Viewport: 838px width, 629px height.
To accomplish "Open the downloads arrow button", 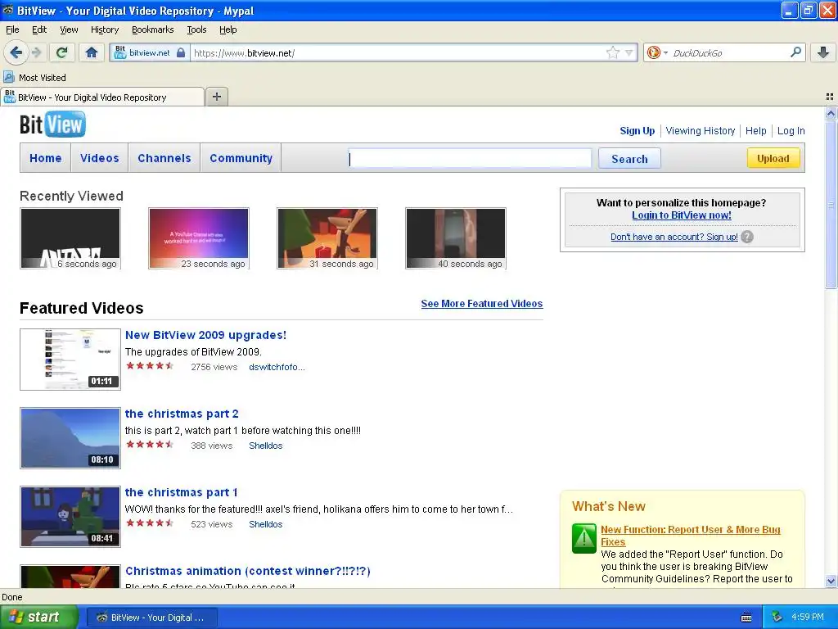I will [823, 52].
